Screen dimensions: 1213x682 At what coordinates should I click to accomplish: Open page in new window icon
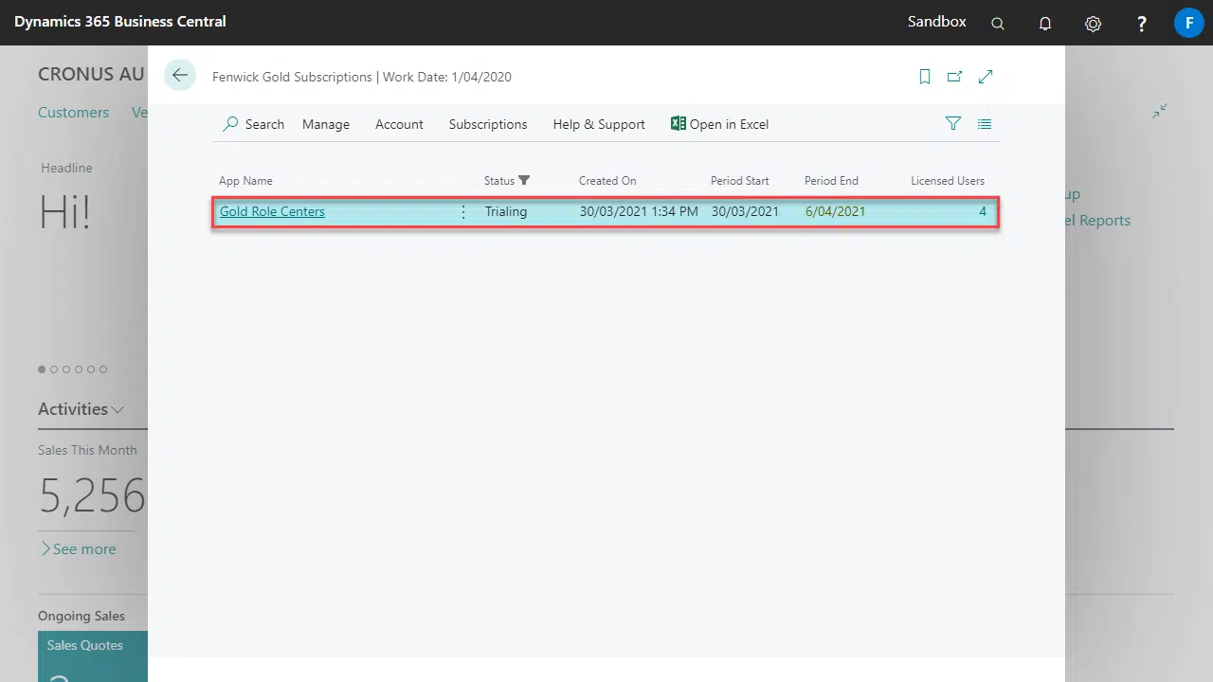[954, 77]
